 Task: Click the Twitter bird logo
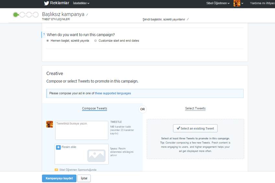pyautogui.click(x=46, y=3)
